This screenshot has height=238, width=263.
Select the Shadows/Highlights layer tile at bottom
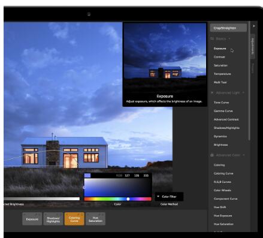53,219
